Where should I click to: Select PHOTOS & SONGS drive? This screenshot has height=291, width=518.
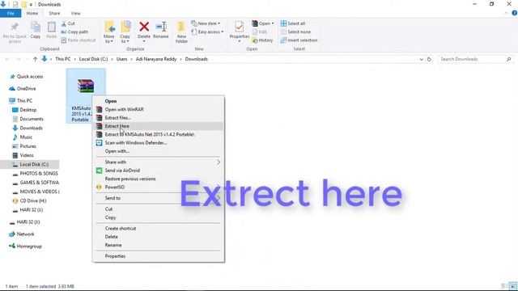[x=35, y=174]
